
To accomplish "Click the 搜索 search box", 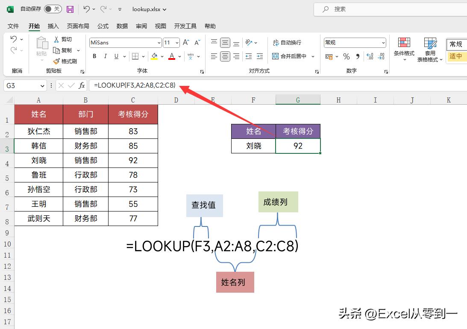I will click(390, 9).
